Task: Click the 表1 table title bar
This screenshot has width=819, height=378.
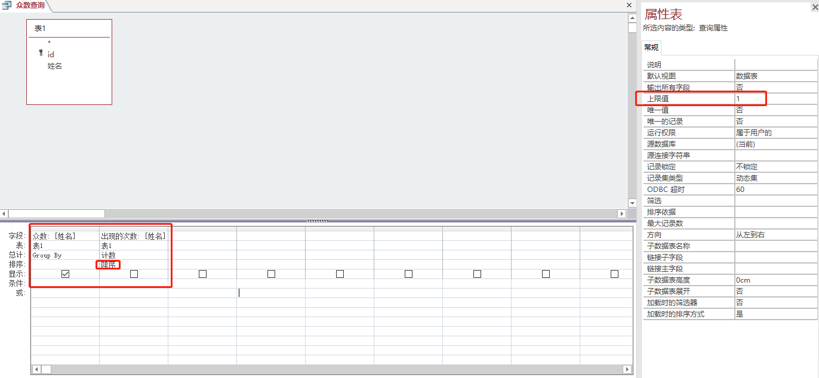Action: (69, 29)
